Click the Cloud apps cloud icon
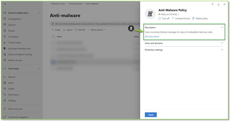This screenshot has height=122, width=231. [5, 68]
